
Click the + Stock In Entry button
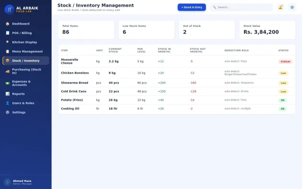[x=192, y=8]
